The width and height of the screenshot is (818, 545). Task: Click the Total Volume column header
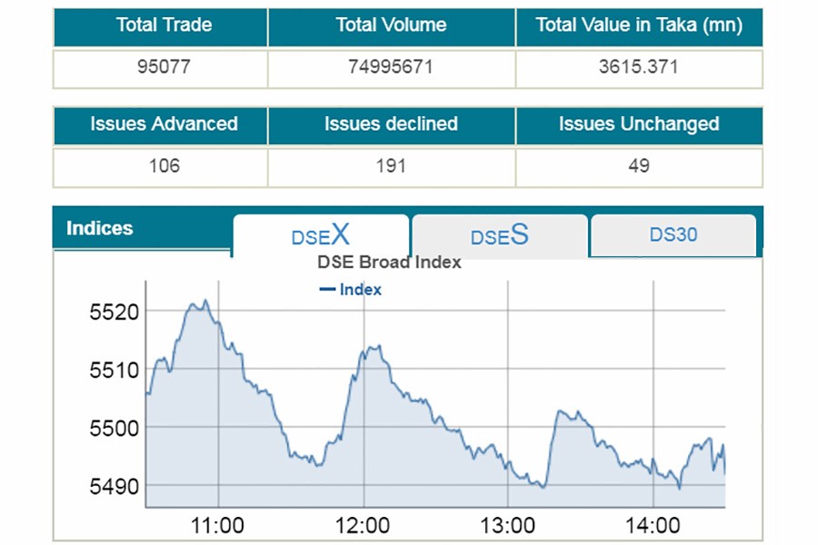click(391, 26)
